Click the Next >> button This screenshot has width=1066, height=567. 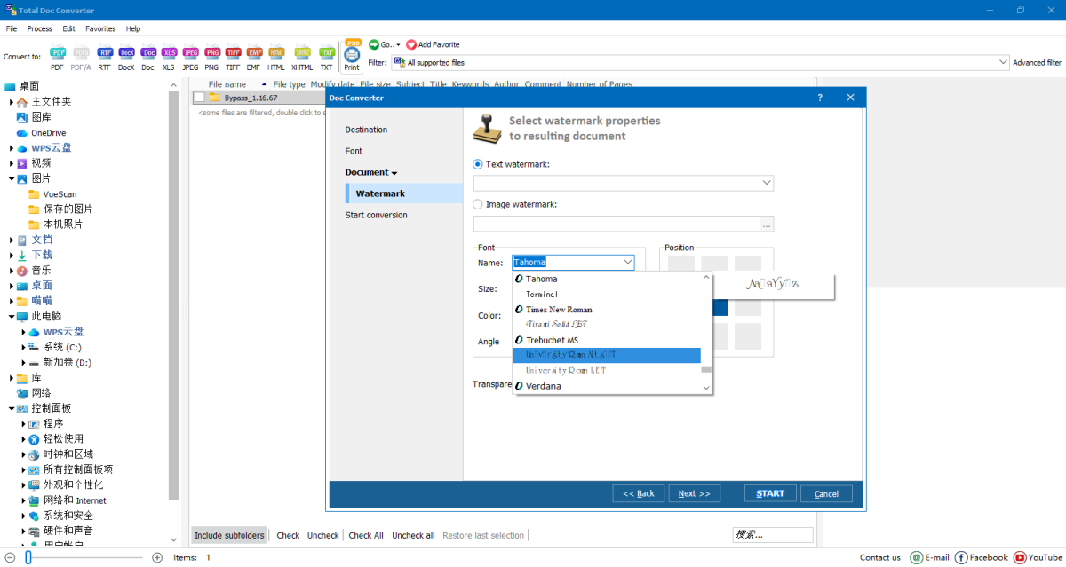pyautogui.click(x=694, y=493)
